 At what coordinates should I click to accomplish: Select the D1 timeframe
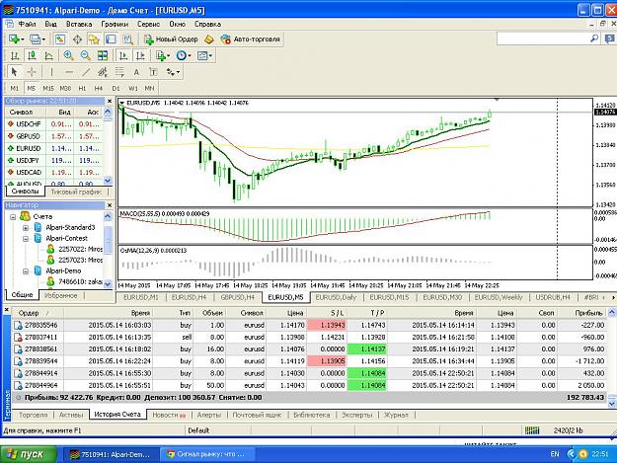coord(116,88)
